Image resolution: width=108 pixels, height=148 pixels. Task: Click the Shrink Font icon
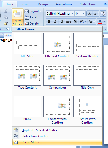coord(96,14)
